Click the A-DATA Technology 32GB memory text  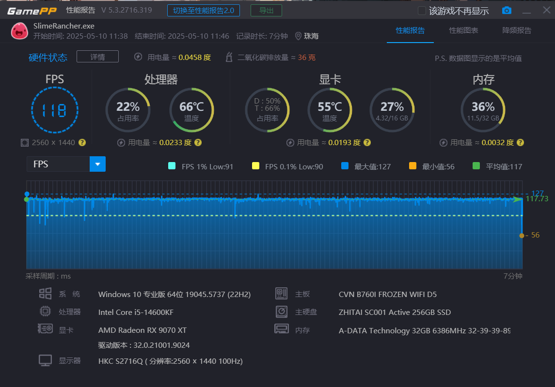point(425,330)
